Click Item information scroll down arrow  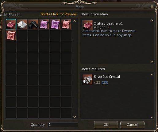coord(152,62)
